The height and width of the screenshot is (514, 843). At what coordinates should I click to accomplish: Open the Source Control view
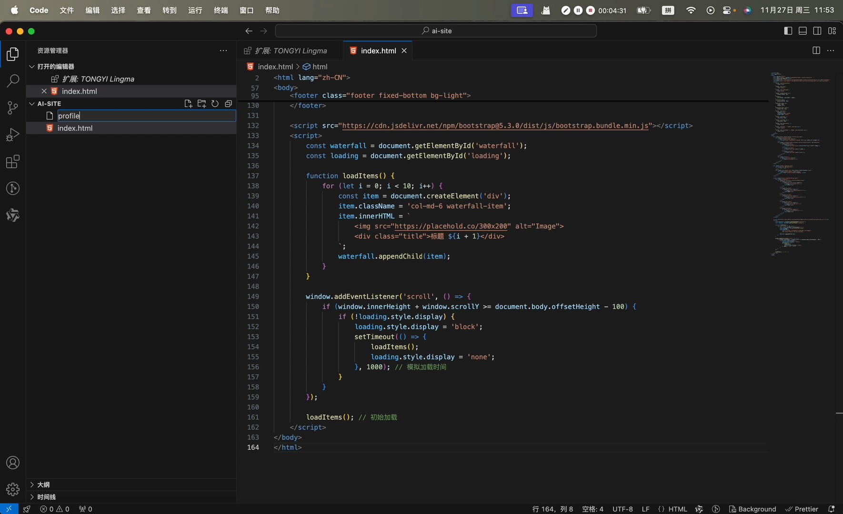[13, 108]
